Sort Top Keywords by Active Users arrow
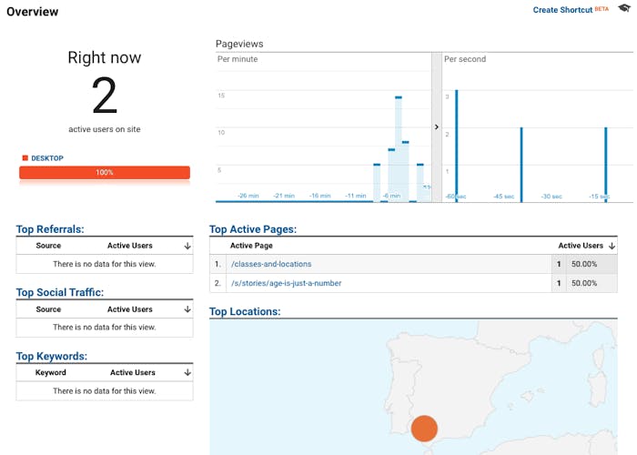The width and height of the screenshot is (637, 455). coord(187,372)
